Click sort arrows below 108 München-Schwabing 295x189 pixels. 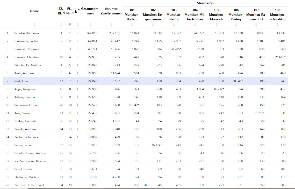[277, 25]
